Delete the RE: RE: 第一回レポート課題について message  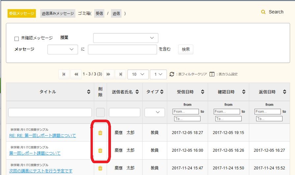(100, 133)
